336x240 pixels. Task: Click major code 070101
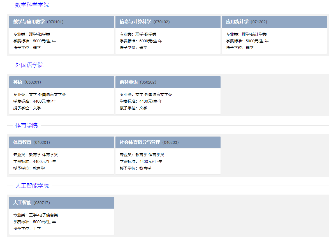[x=55, y=22]
